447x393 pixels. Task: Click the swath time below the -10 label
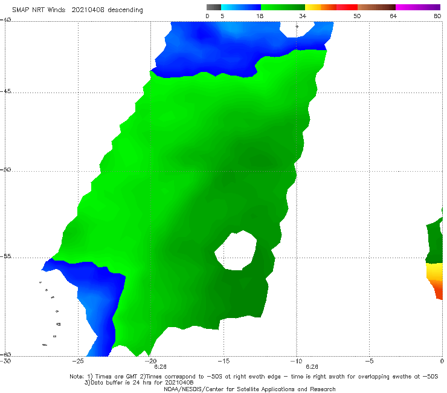[312, 367]
